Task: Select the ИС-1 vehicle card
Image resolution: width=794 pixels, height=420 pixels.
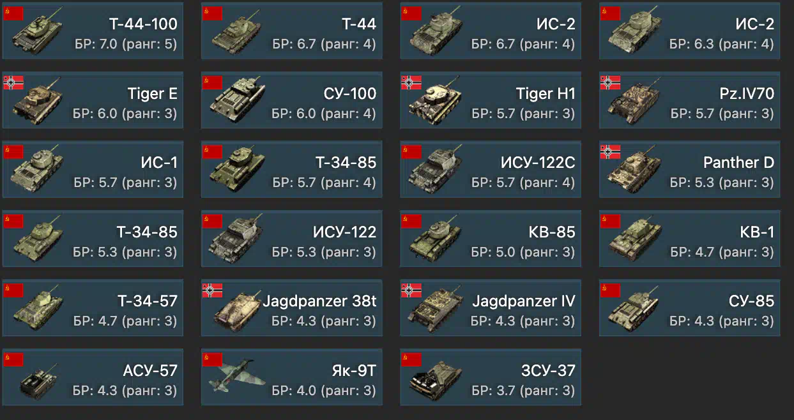Action: click(93, 170)
